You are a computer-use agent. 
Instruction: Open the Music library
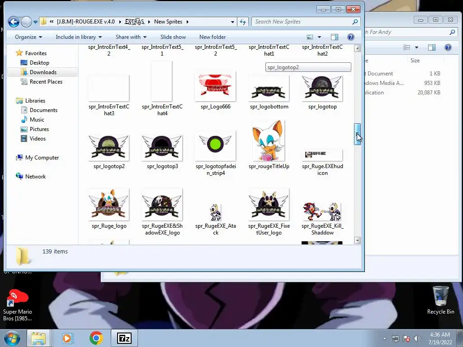point(33,119)
